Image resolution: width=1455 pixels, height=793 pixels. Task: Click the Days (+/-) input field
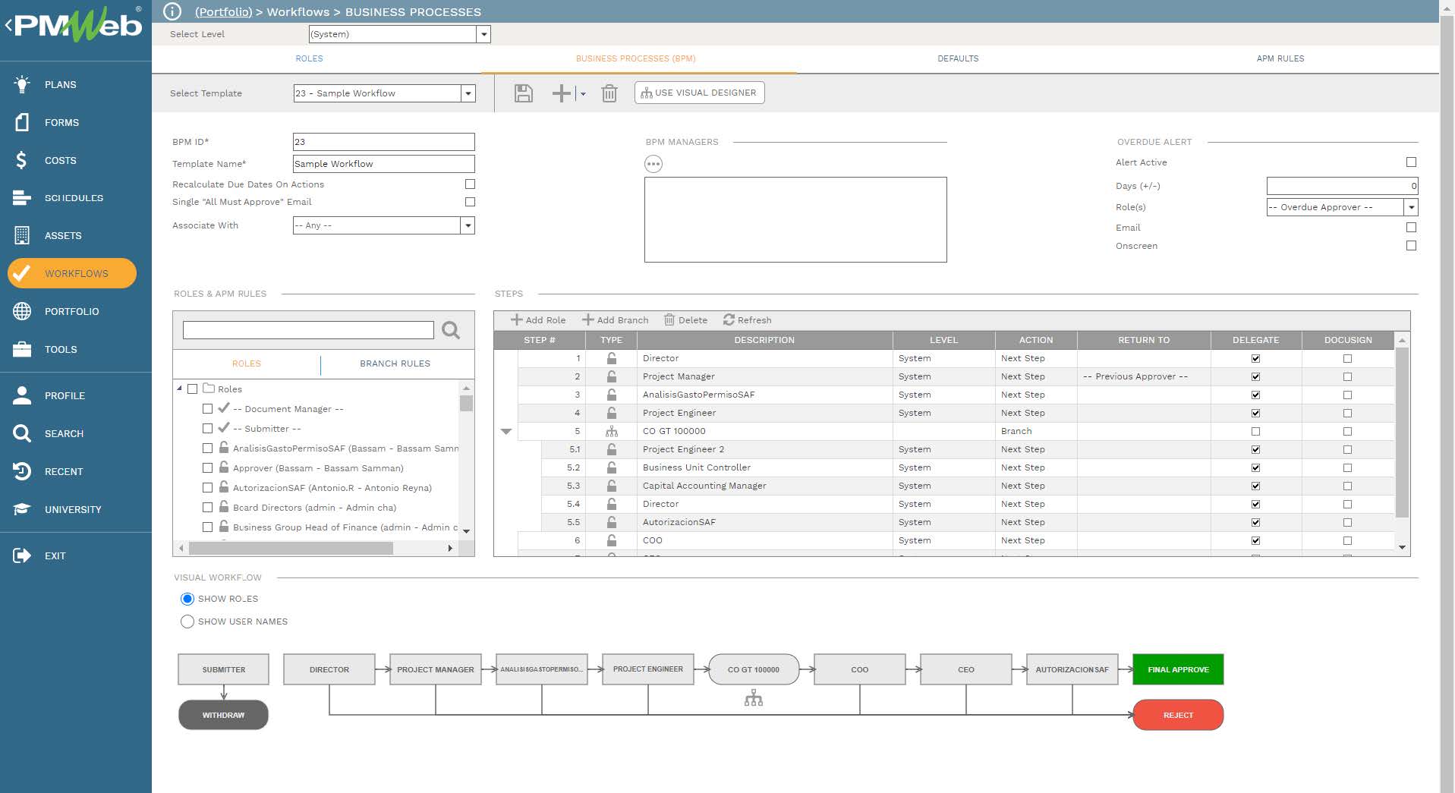point(1342,186)
